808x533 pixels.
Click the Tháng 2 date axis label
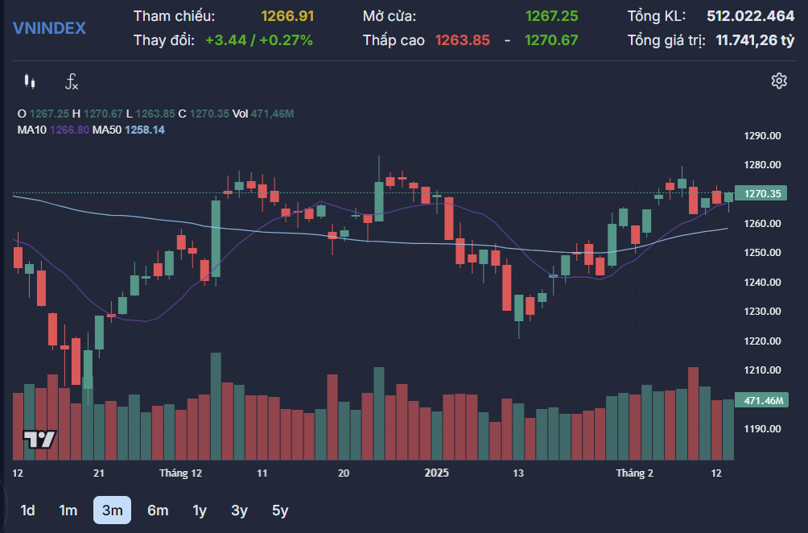point(634,473)
